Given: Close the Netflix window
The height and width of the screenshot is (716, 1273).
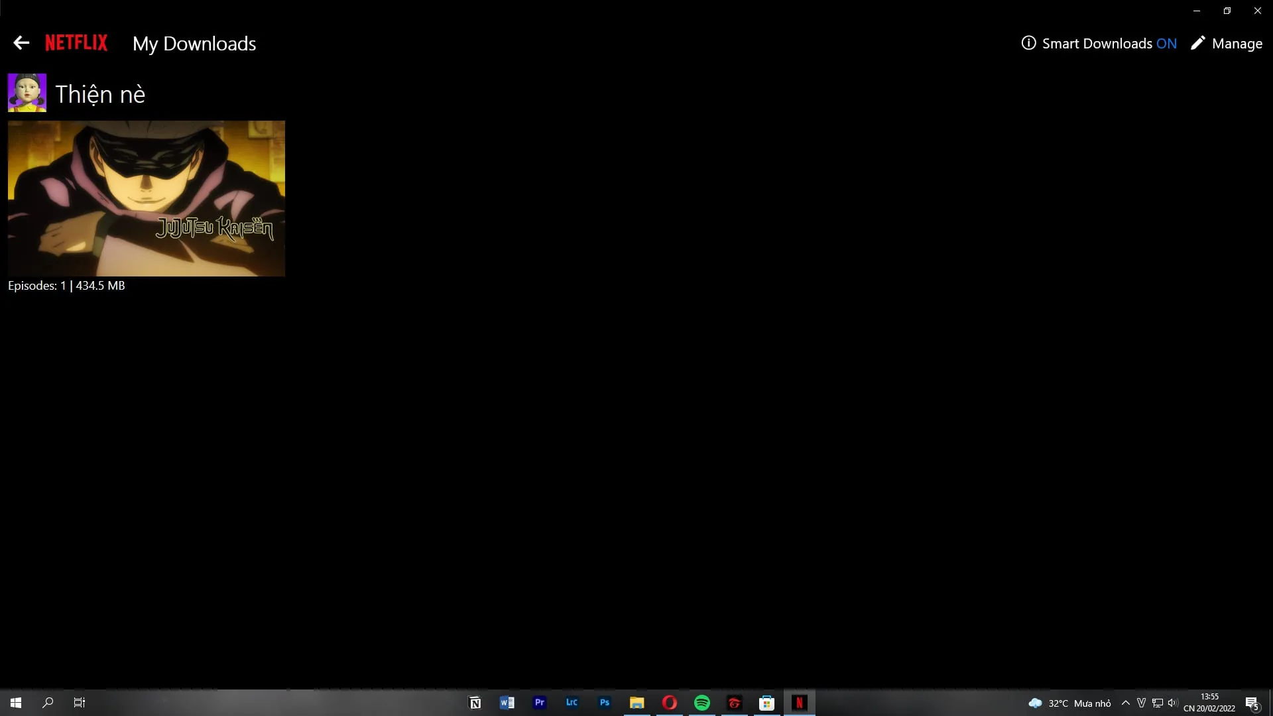Looking at the screenshot, I should click(1258, 11).
